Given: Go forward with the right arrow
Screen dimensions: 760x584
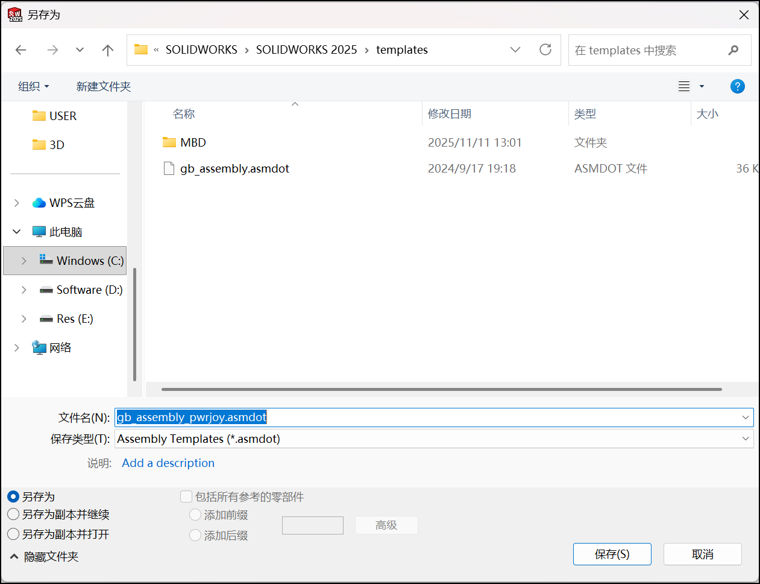Looking at the screenshot, I should pos(52,50).
